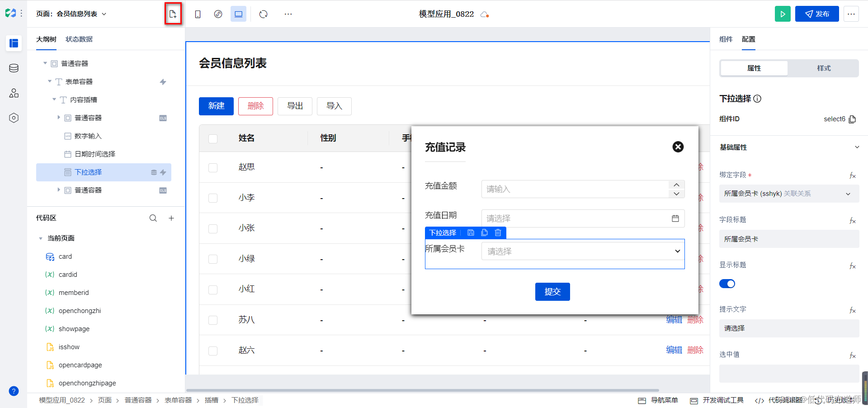Open the app settings hexagon icon
The height and width of the screenshot is (408, 868).
pyautogui.click(x=14, y=118)
